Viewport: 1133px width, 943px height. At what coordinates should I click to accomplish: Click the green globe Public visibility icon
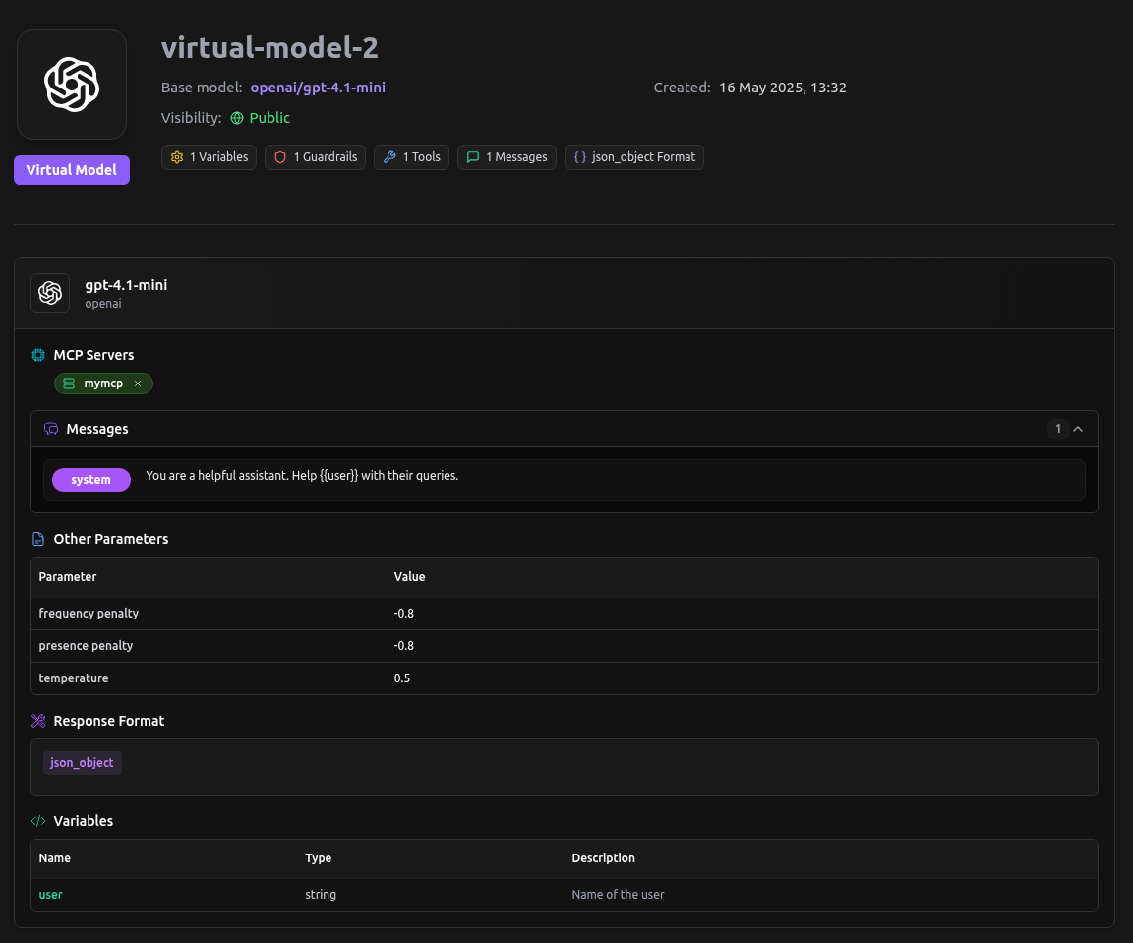[x=237, y=118]
